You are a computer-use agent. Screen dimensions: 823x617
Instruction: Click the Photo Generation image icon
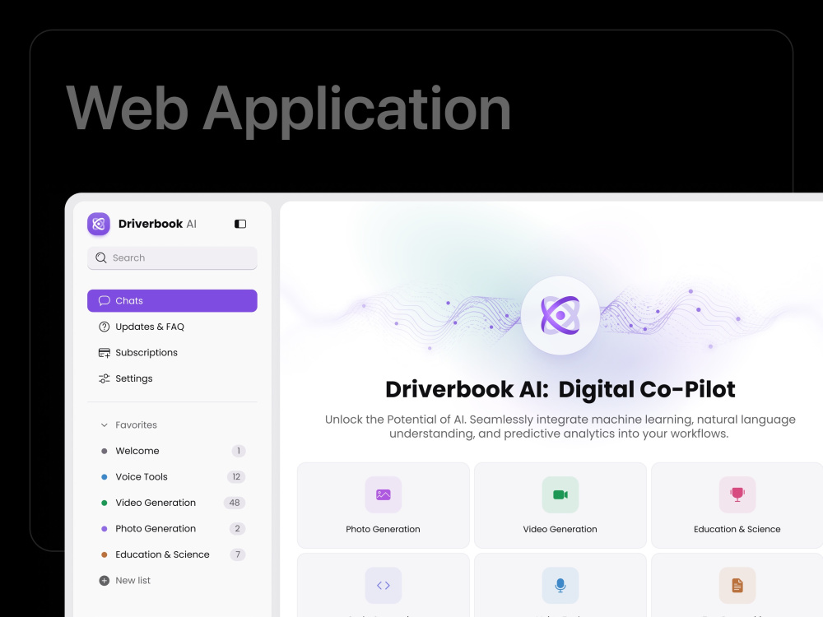(383, 494)
